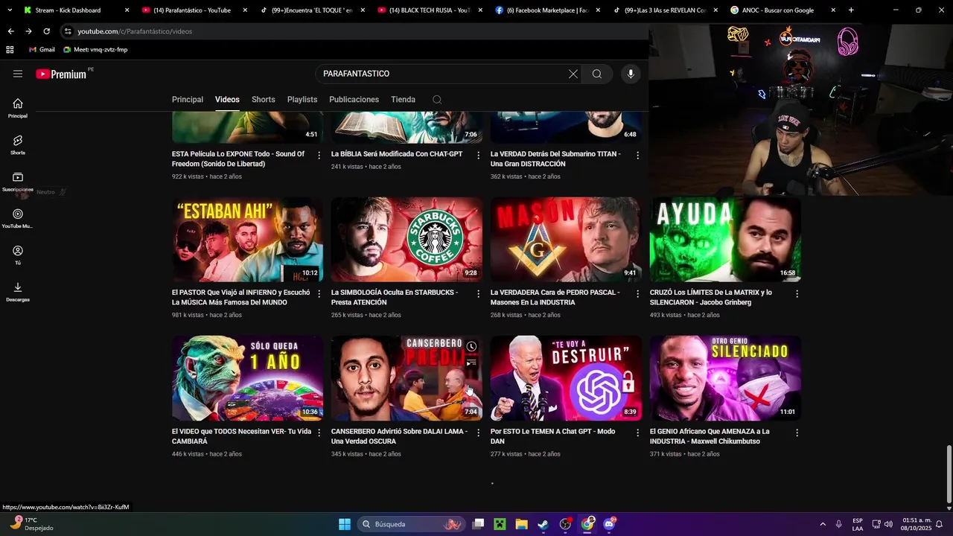
Task: Open options menu for Jacobo Grinberg video
Action: coord(797,294)
